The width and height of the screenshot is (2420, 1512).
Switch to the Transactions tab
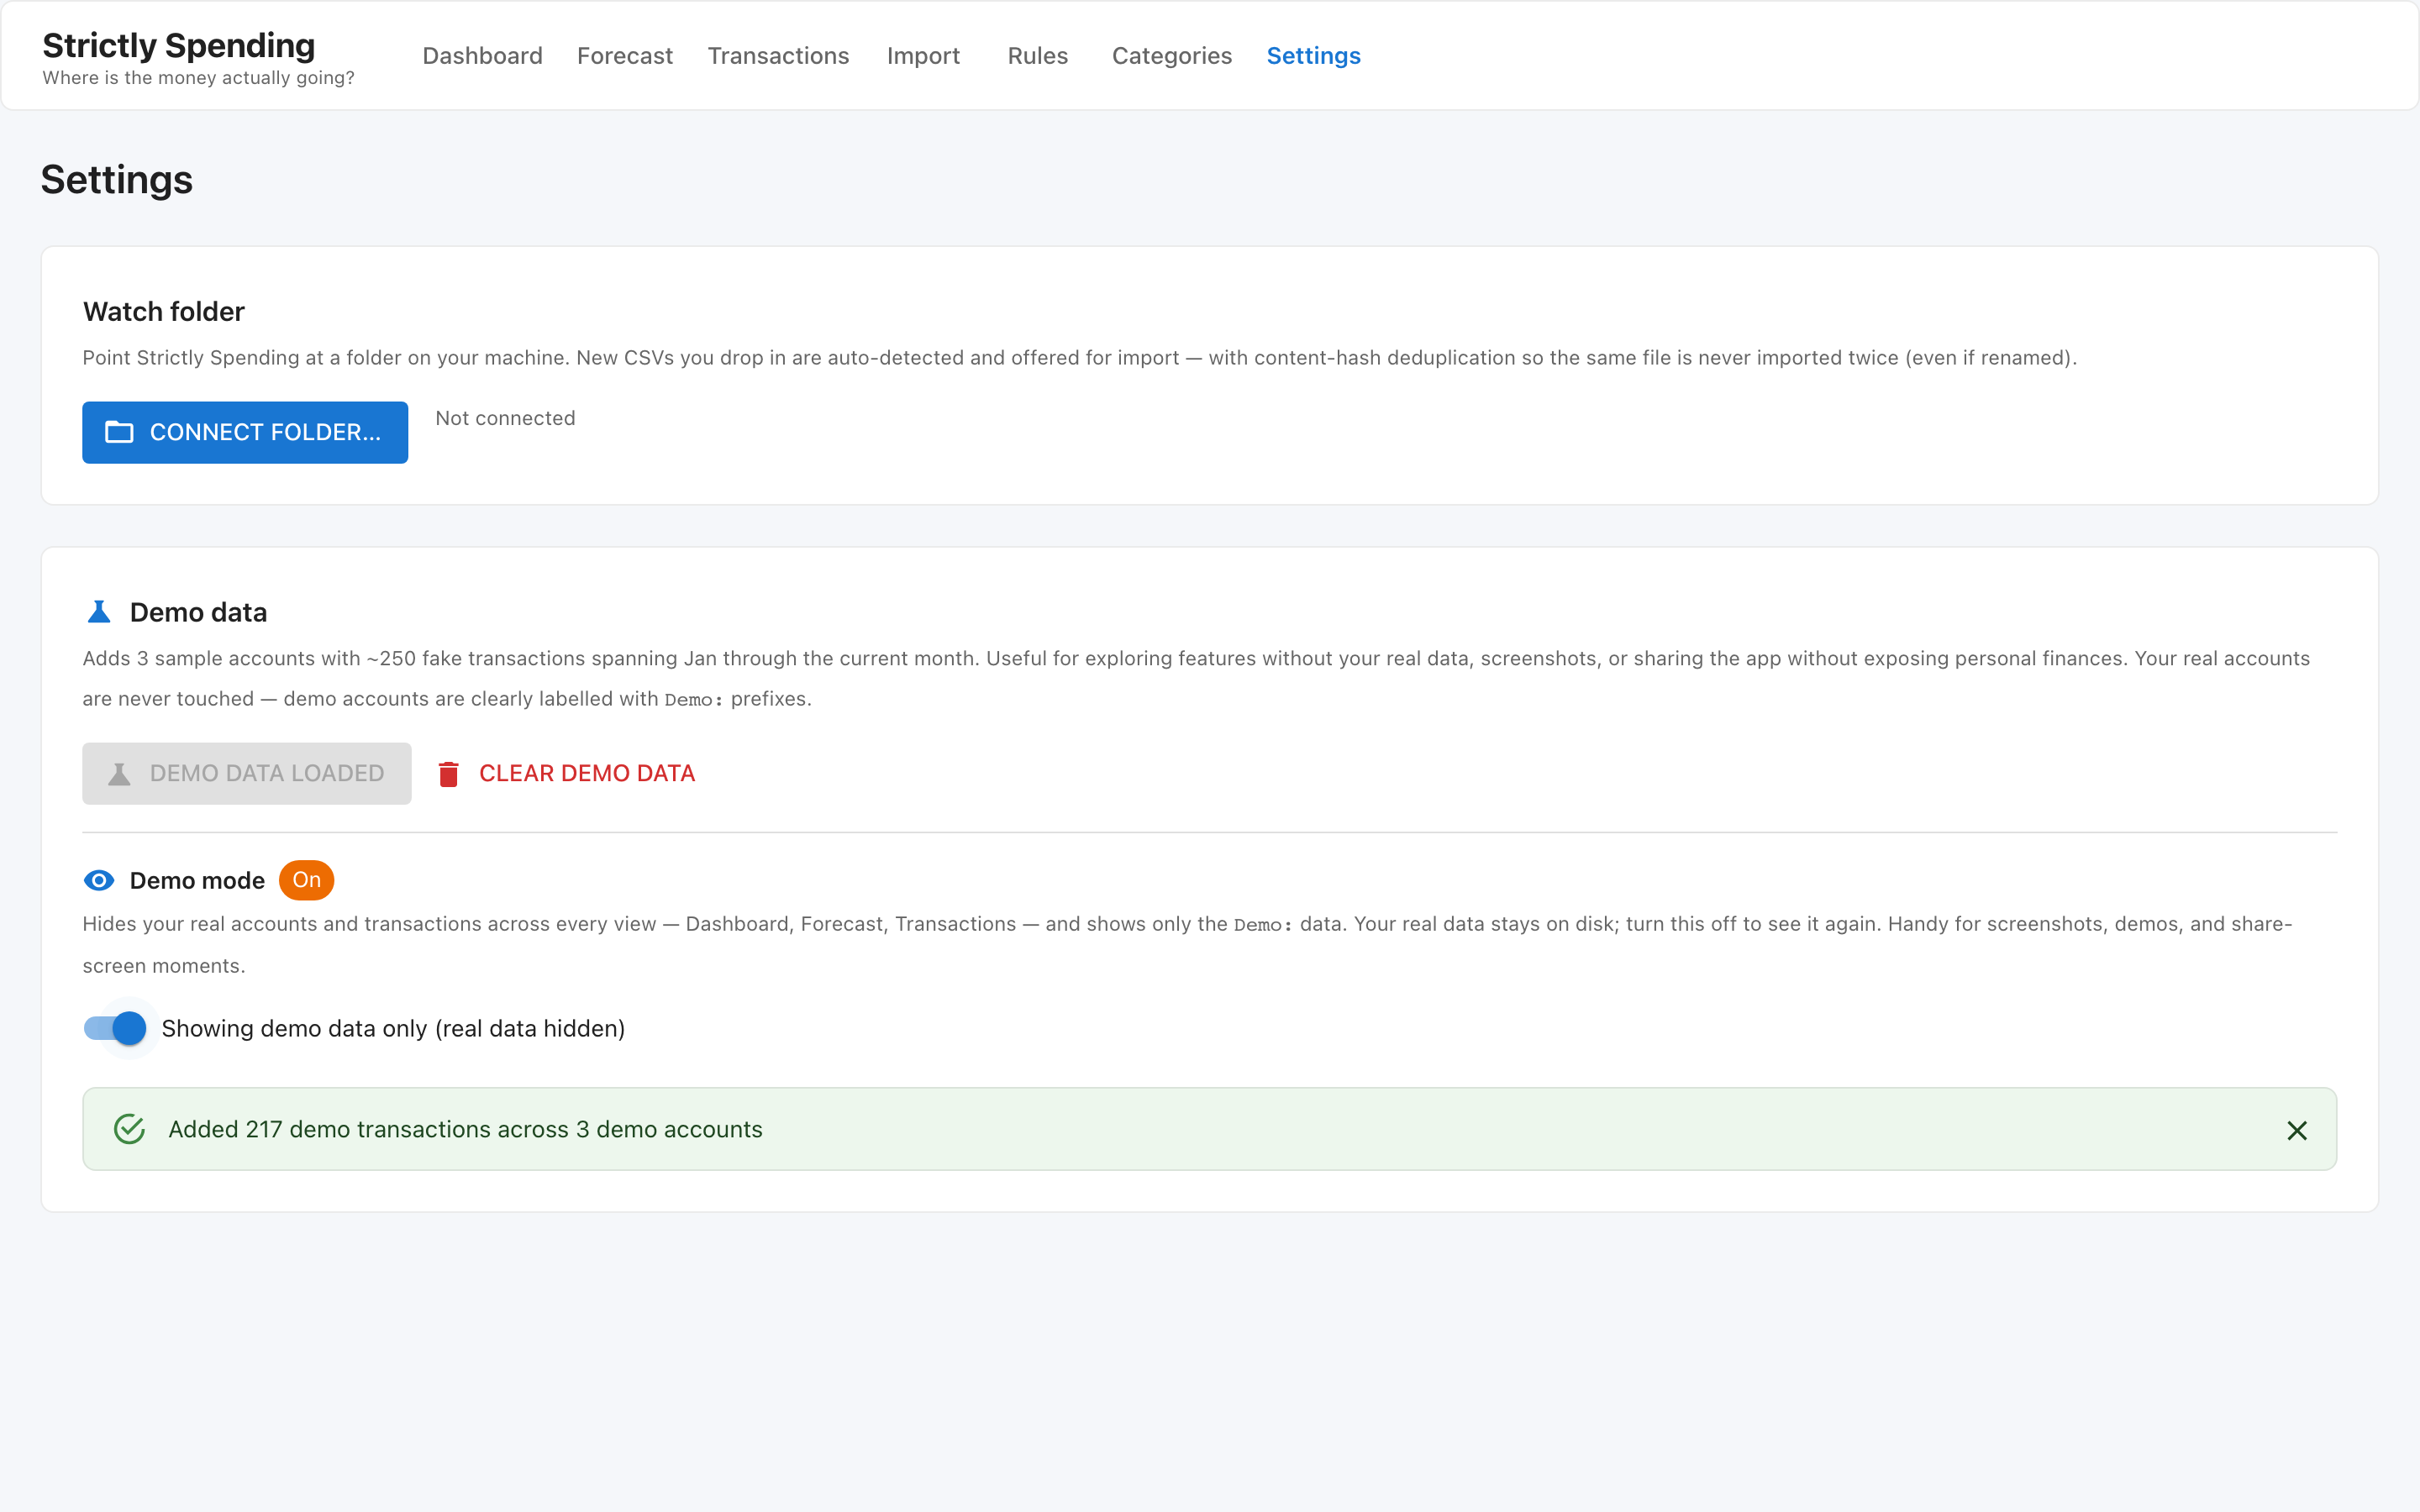point(778,56)
